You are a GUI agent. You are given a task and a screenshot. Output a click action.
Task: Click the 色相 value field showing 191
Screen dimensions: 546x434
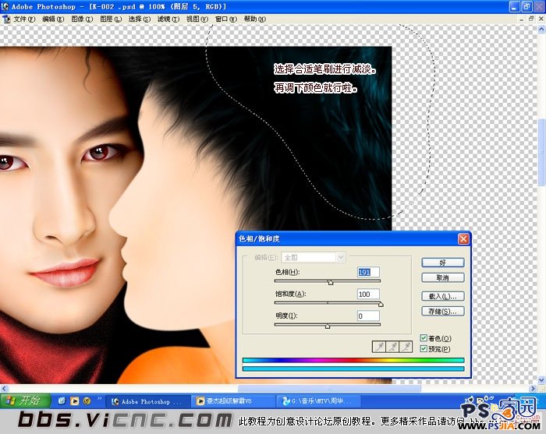[368, 272]
